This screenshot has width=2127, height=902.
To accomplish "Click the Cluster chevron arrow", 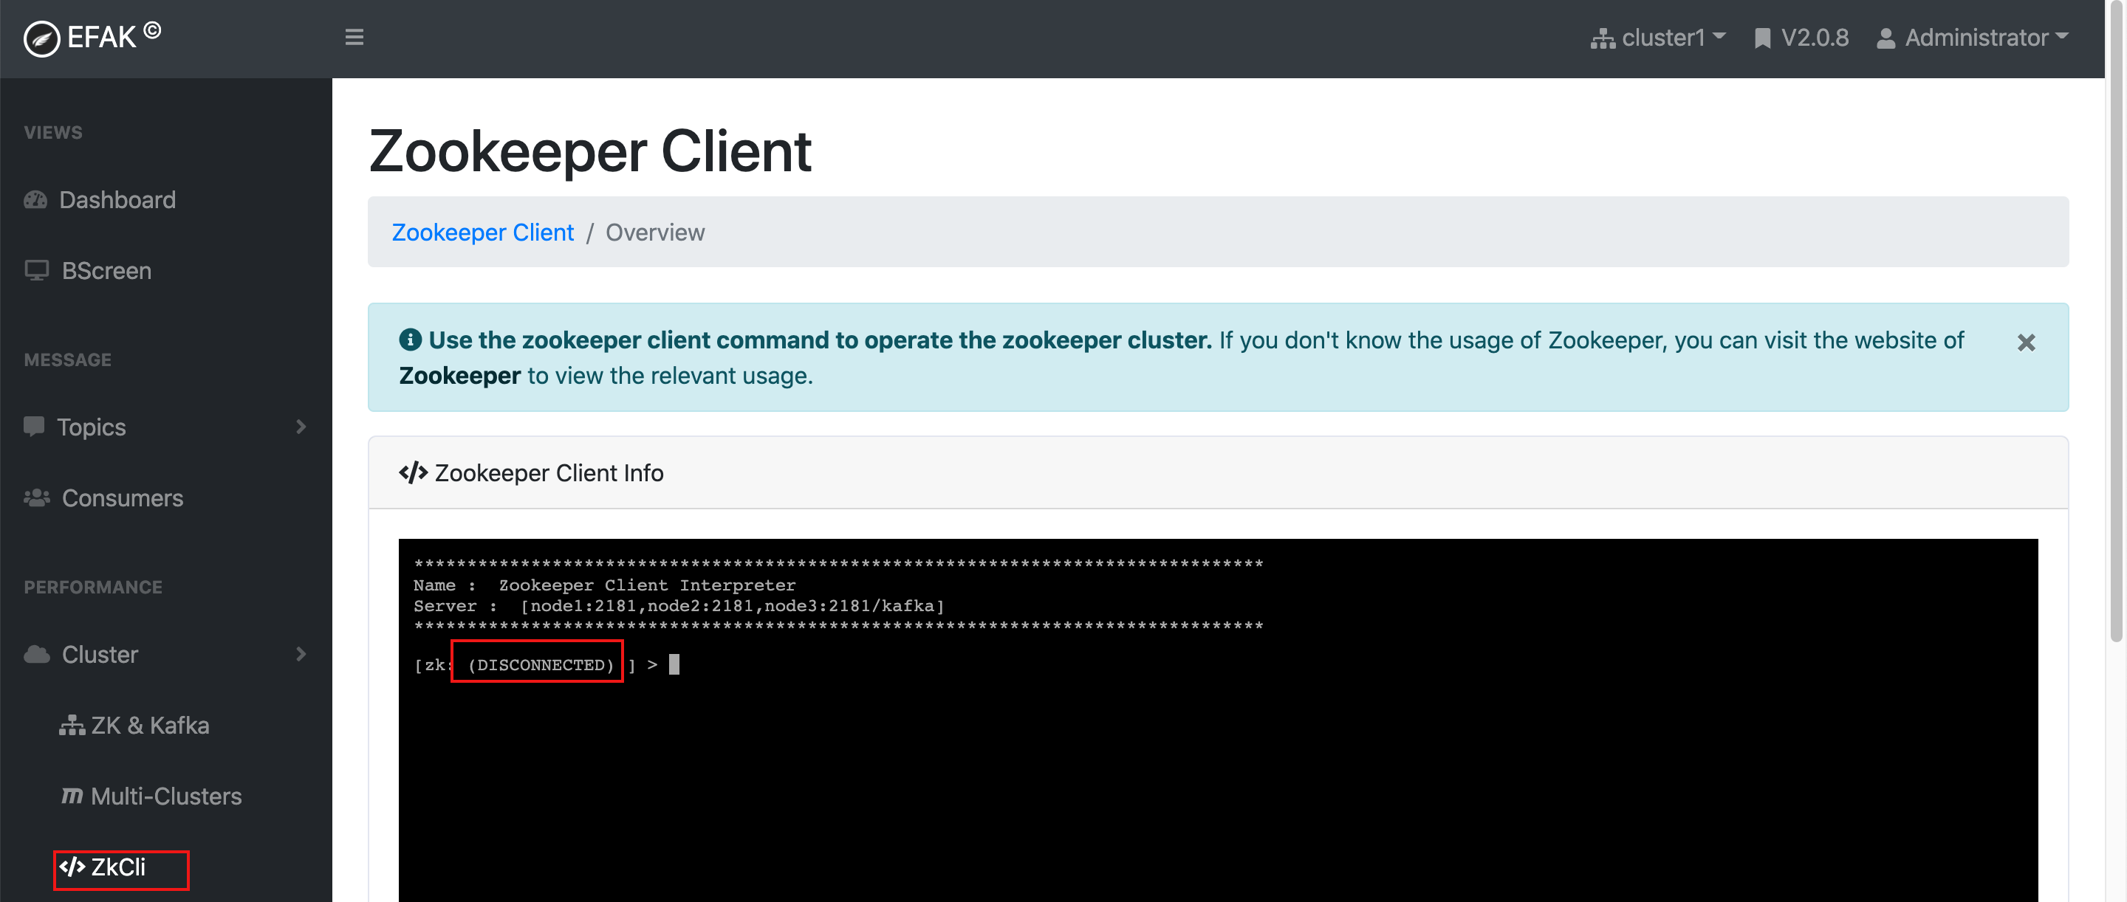I will 301,655.
